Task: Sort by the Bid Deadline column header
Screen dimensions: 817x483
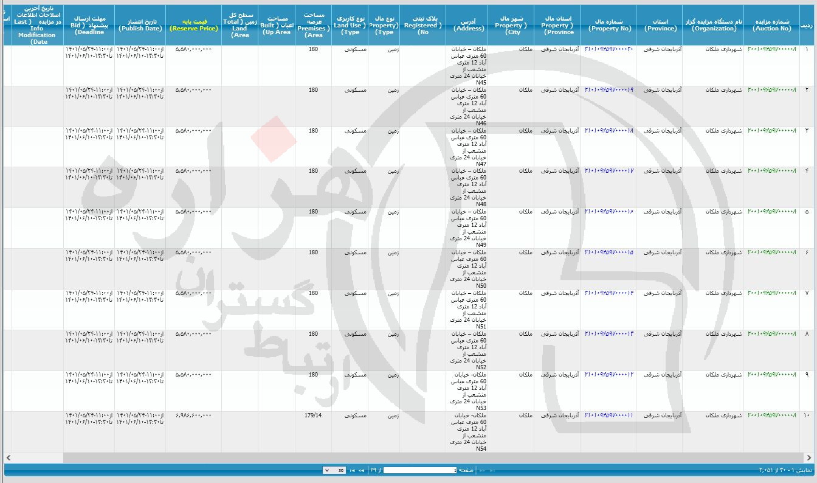Action: 89,25
